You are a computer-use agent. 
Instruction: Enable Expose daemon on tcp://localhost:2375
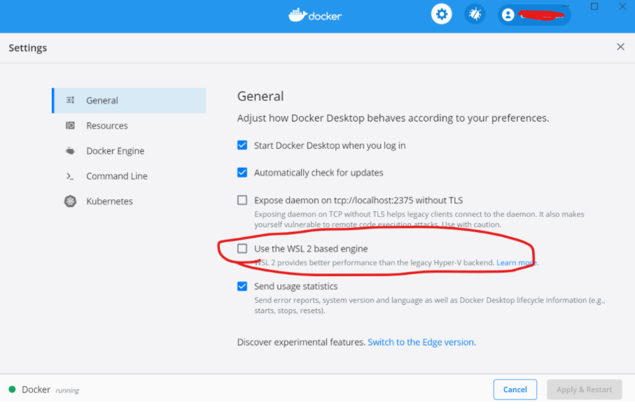coord(242,200)
